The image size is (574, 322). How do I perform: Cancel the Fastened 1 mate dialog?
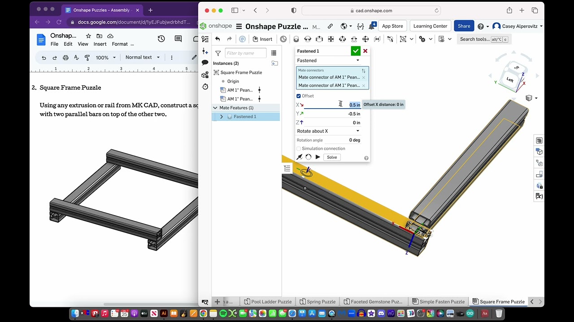(365, 51)
